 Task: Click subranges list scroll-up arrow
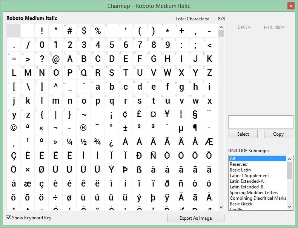(x=289, y=159)
